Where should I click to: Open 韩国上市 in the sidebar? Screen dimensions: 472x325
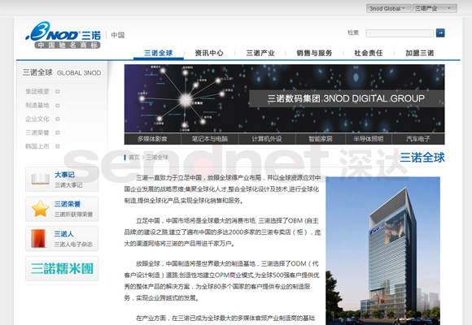(x=37, y=146)
